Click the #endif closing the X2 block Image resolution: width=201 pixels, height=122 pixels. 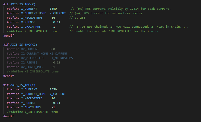[8, 76]
